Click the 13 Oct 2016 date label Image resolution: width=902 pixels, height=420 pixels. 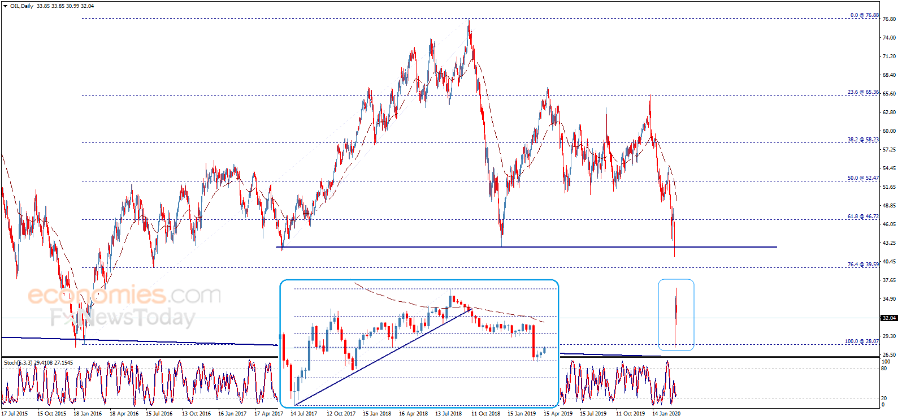196,414
